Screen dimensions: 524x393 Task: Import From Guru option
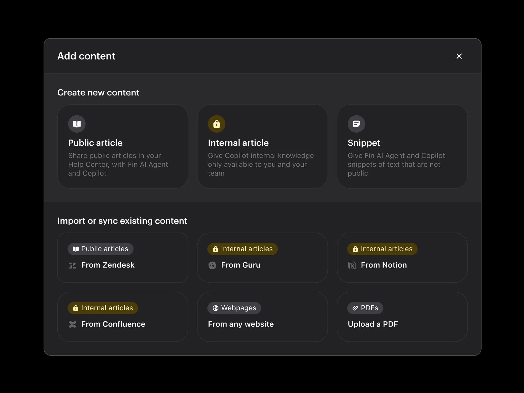262,258
